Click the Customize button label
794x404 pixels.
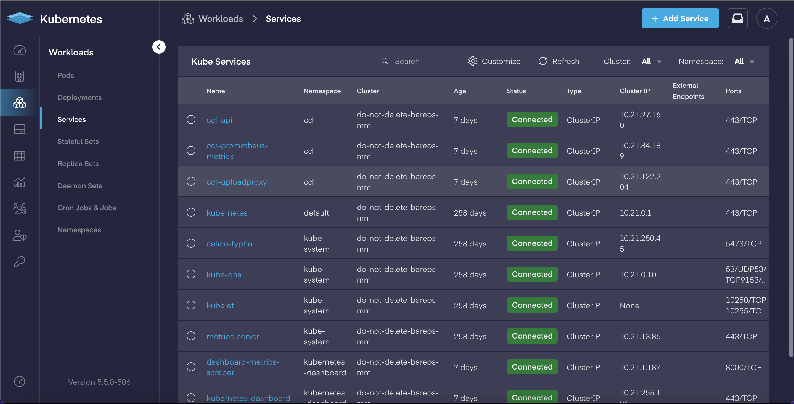pyautogui.click(x=501, y=61)
